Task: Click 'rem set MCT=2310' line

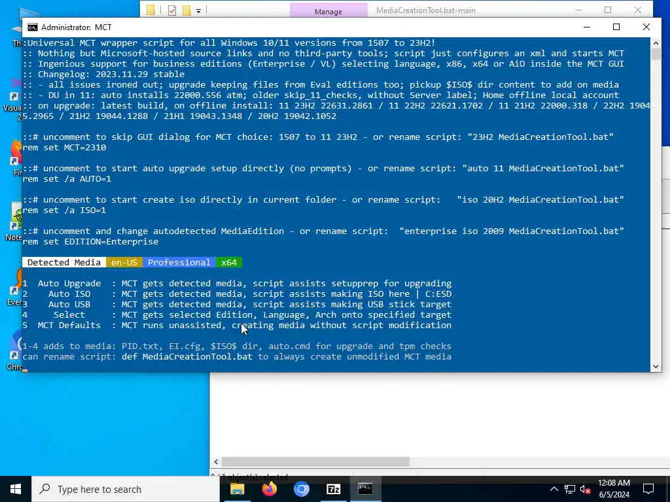Action: point(65,147)
